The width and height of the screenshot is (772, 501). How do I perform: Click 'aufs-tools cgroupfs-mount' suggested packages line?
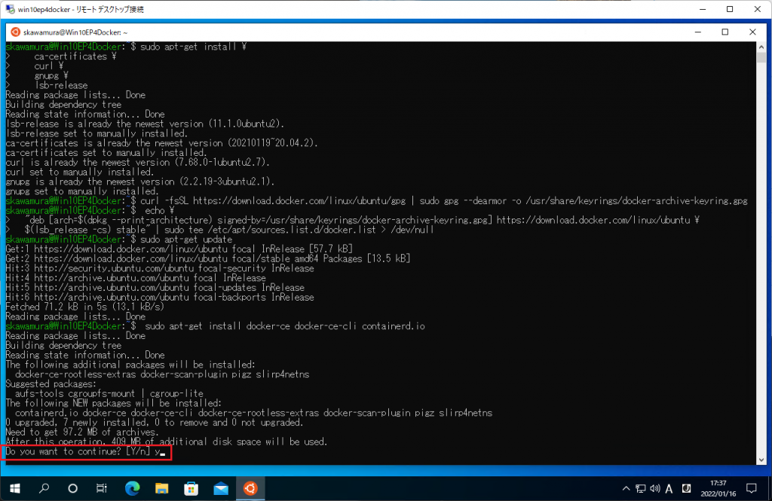[109, 394]
